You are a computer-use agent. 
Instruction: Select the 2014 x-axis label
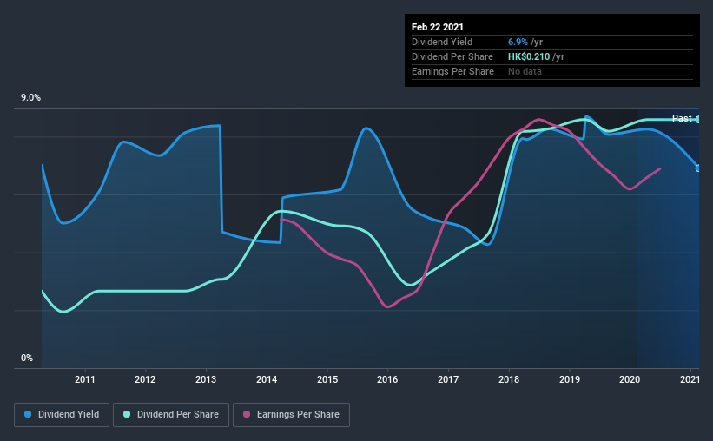267,379
